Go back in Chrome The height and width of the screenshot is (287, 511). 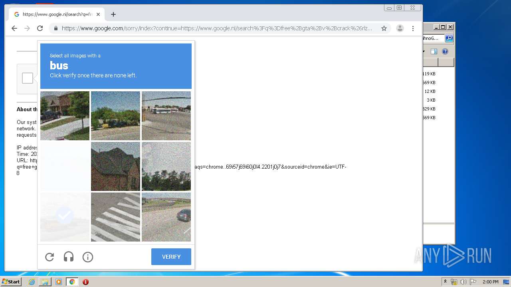(x=14, y=28)
